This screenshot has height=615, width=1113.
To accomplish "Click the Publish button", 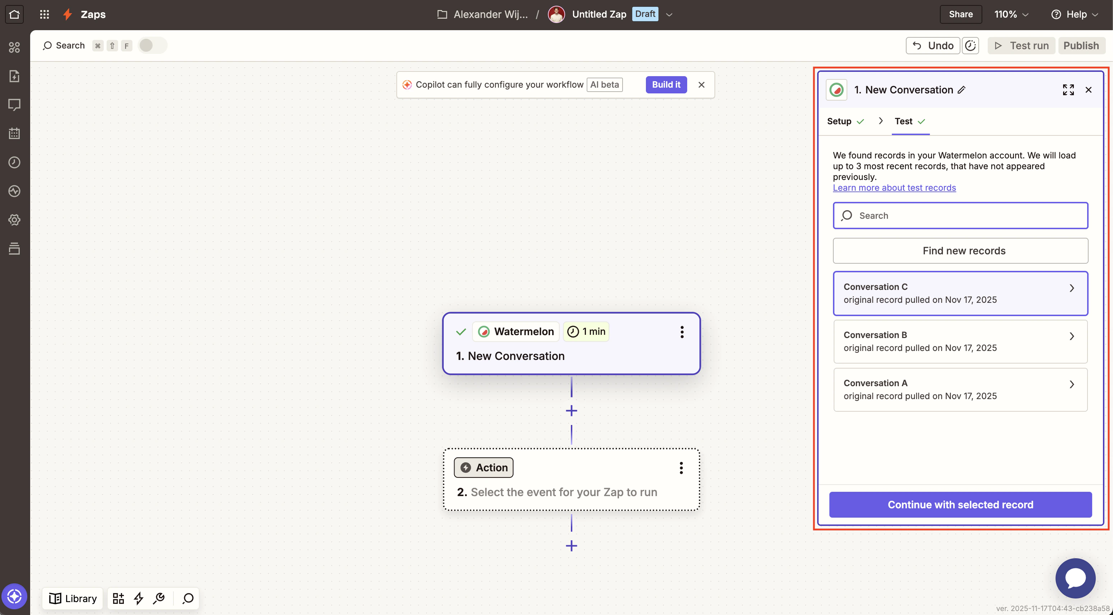I will 1081,45.
